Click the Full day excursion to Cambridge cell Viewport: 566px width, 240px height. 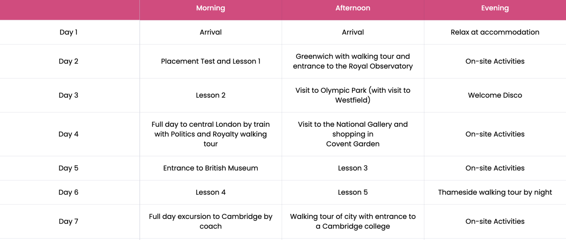(x=210, y=221)
